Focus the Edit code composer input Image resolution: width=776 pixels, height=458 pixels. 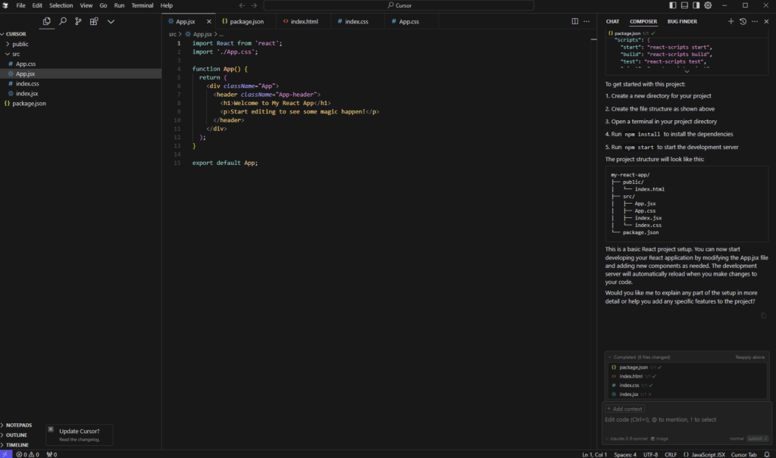coord(686,420)
